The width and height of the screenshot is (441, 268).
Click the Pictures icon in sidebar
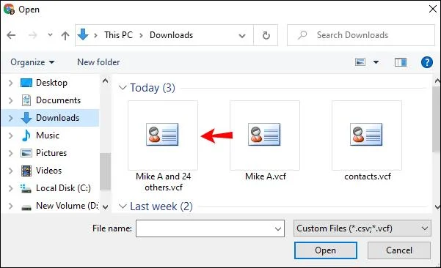[x=26, y=153]
